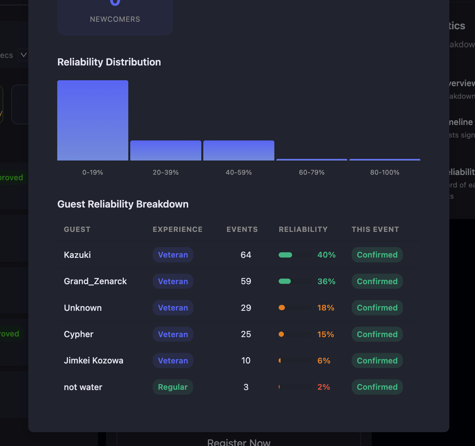475x446 pixels.
Task: Click the lower Approved badge near Cypher's row
Action: 9,334
